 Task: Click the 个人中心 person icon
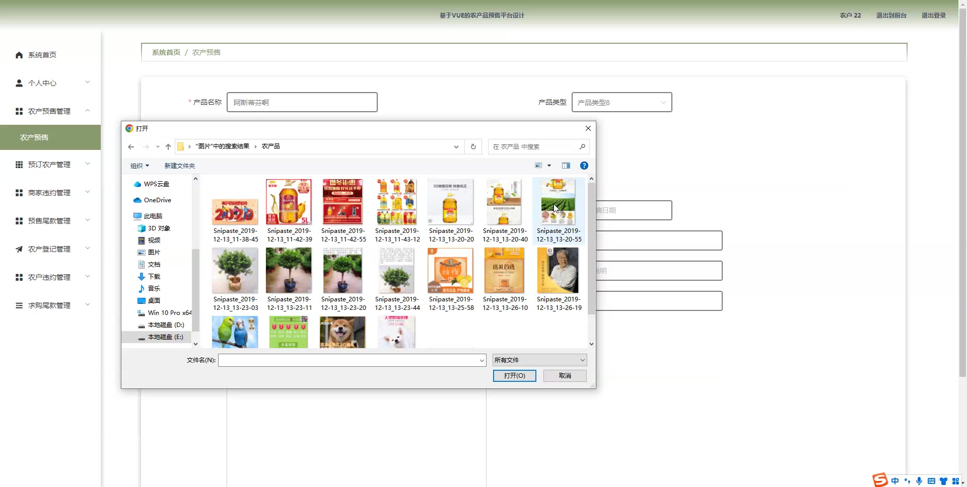[19, 83]
